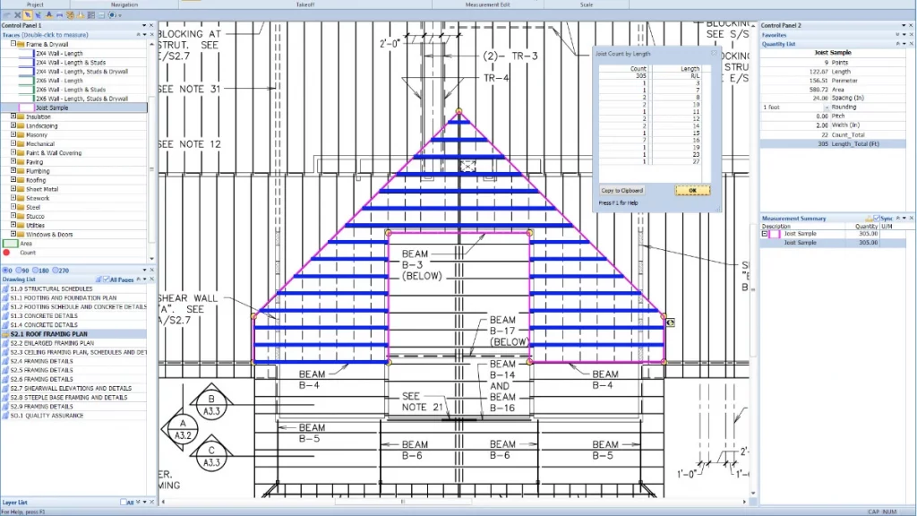Screen dimensions: 917x516
Task: Toggle the All Pages checkbox
Action: 107,280
